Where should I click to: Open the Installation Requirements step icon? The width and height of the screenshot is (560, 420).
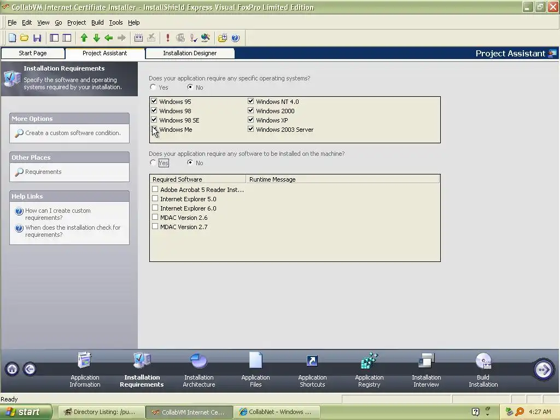click(x=142, y=361)
